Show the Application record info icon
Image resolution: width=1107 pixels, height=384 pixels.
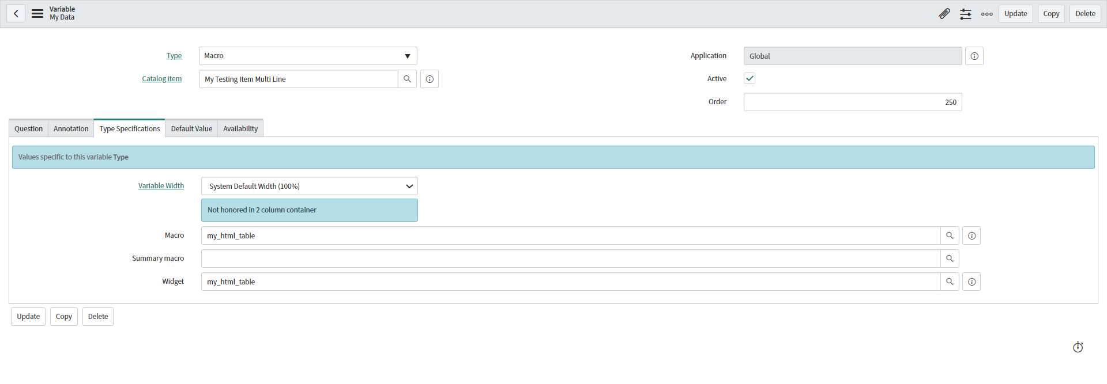pyautogui.click(x=974, y=56)
